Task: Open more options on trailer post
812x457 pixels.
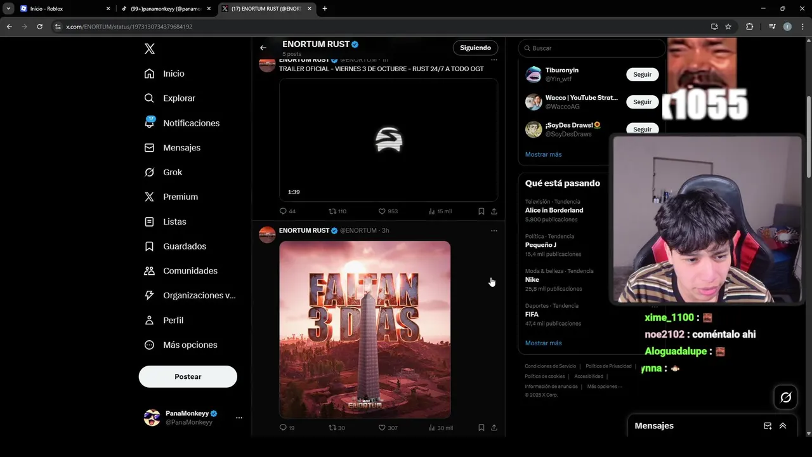Action: tap(494, 60)
